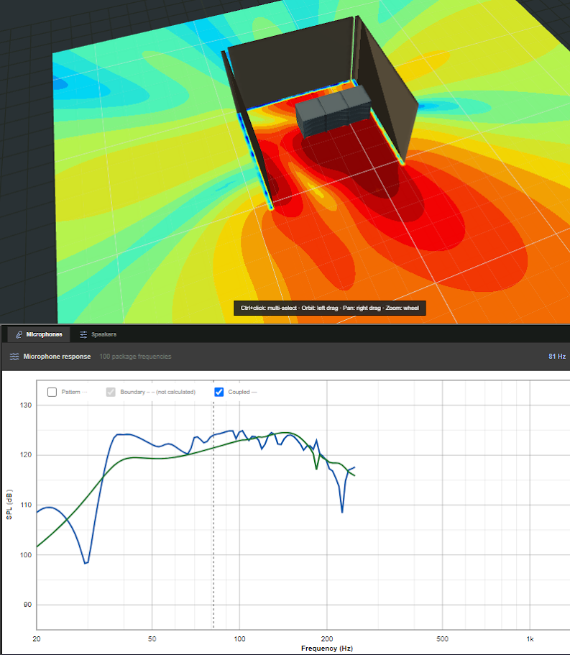
Task: Click the Frequency (Hz) axis label
Action: (x=327, y=649)
